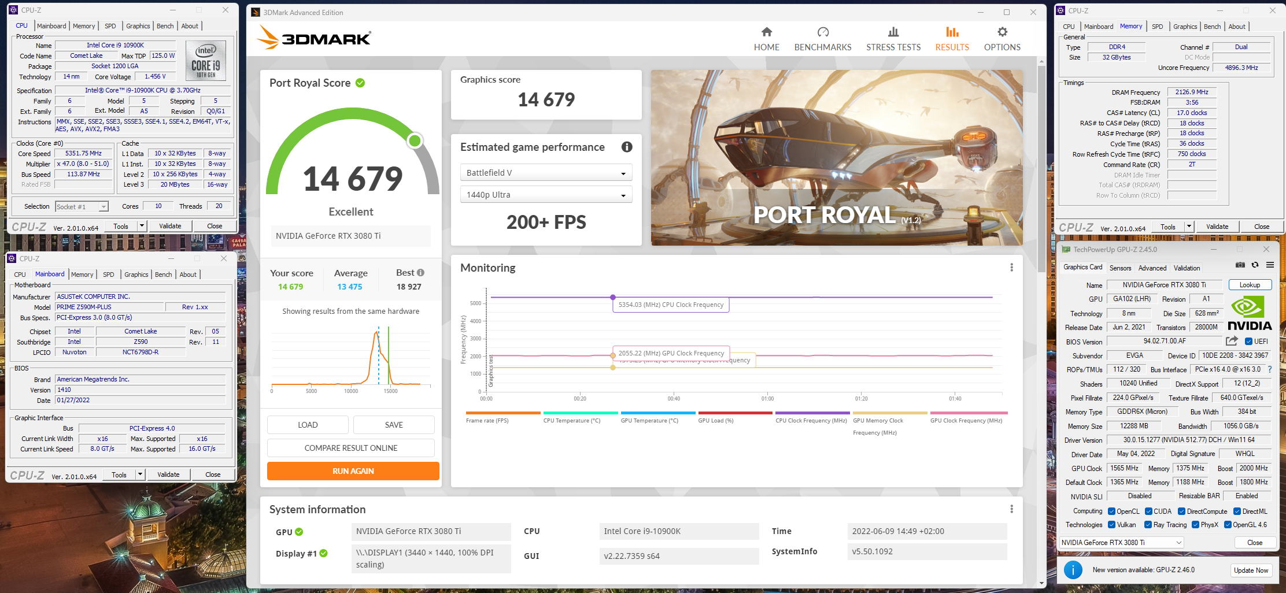Image resolution: width=1286 pixels, height=593 pixels.
Task: Switch to Bench tab in CPU-Z Mainboard window
Action: coord(163,275)
